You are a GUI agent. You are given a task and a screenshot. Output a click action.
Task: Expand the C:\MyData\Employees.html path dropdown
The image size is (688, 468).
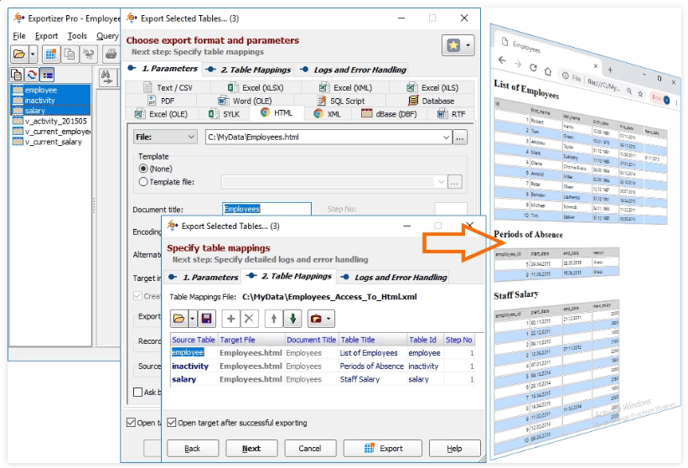pos(446,138)
